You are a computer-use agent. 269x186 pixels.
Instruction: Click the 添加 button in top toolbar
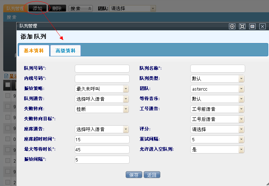pyautogui.click(x=37, y=8)
